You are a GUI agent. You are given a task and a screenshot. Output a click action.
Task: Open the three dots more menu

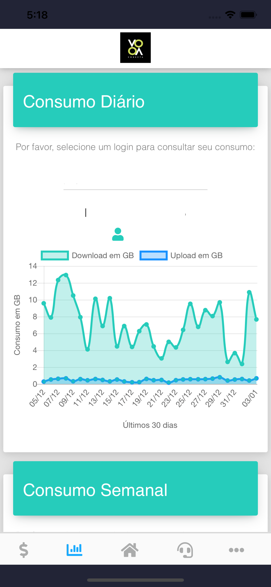pos(236,550)
